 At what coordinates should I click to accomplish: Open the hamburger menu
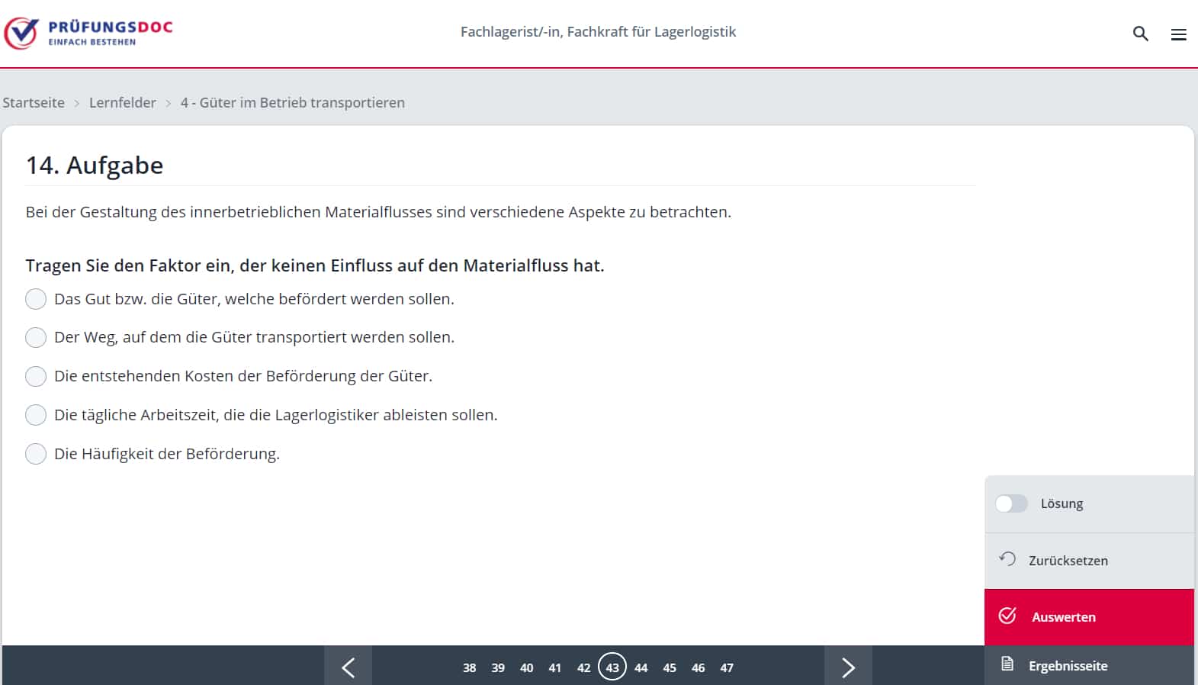[1178, 34]
